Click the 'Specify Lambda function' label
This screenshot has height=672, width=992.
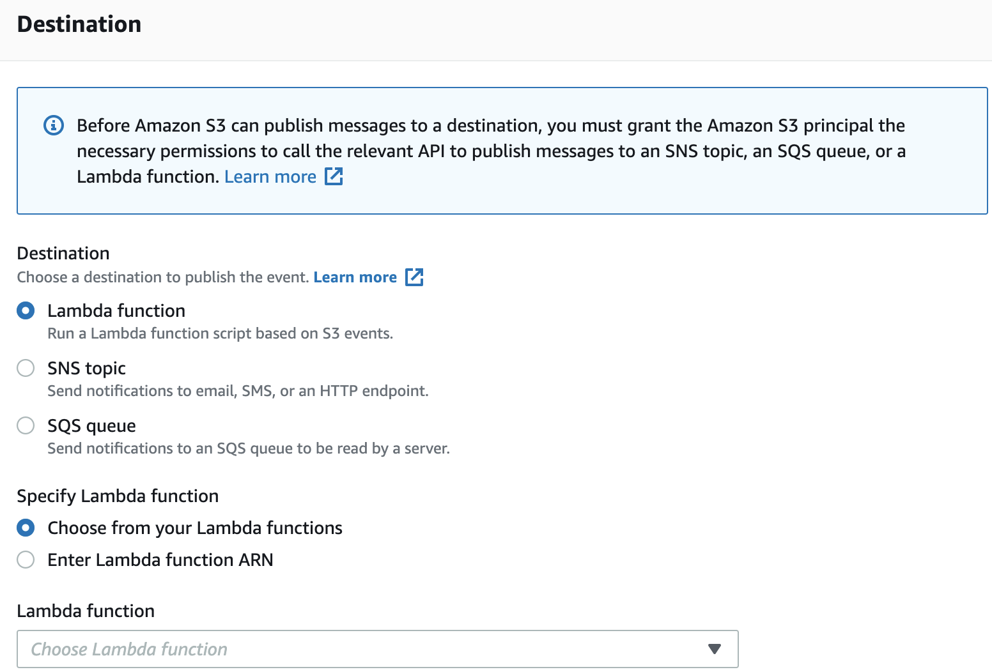click(118, 496)
